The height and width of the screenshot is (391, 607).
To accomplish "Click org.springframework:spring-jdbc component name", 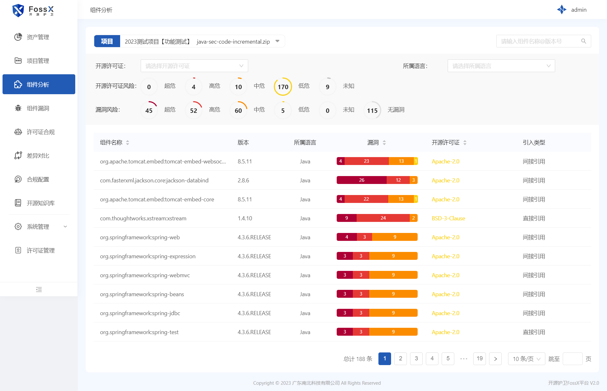I will (x=140, y=313).
